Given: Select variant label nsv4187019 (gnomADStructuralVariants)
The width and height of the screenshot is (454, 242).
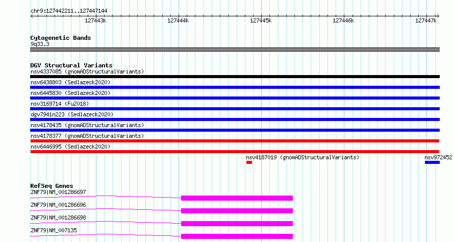Looking at the screenshot, I should tap(302, 157).
